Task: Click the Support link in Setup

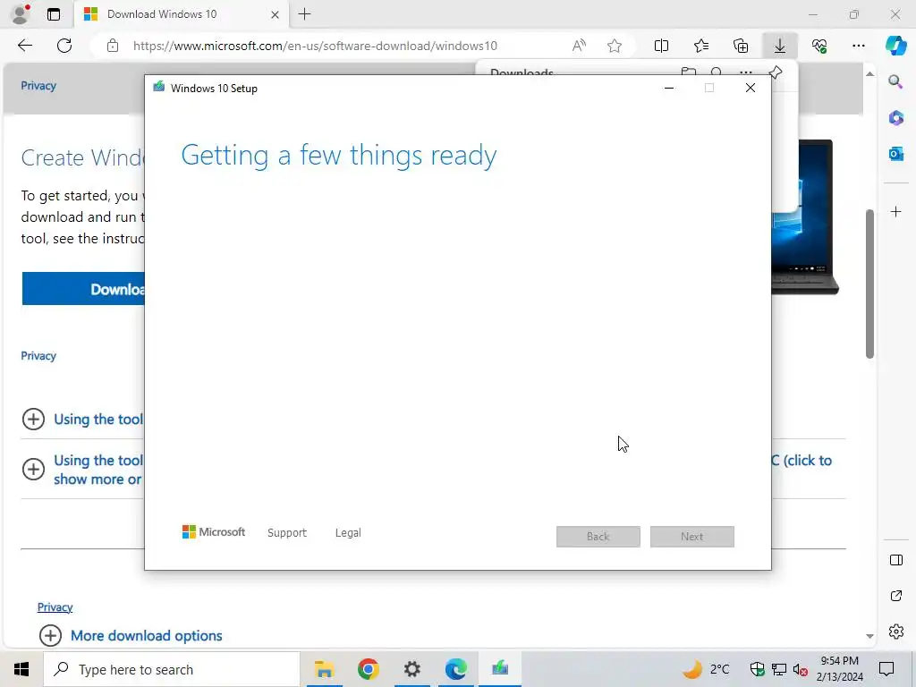Action: coord(287,533)
